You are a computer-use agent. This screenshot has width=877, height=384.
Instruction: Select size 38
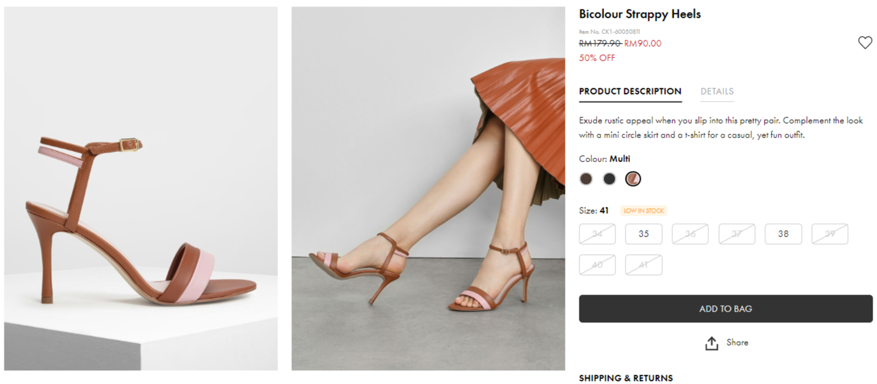783,234
